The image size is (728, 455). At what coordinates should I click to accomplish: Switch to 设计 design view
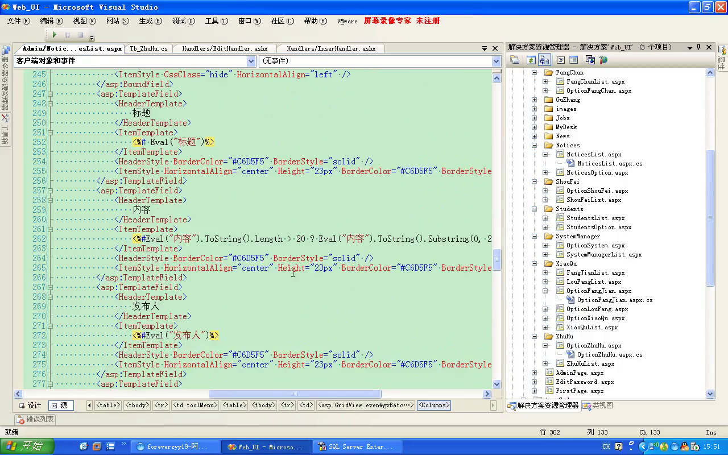point(30,406)
